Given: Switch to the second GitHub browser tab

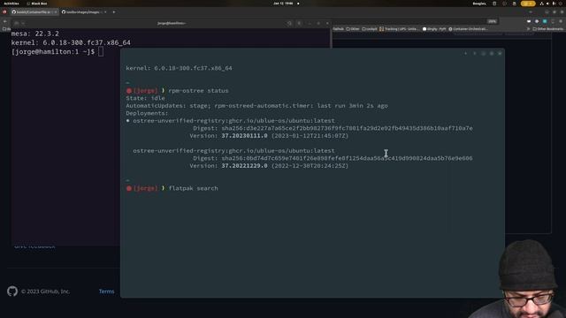Looking at the screenshot, I should click(81, 11).
